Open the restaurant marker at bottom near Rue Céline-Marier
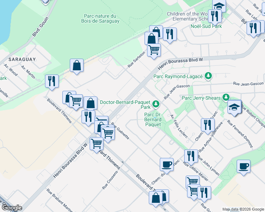This screenshot has height=212, width=265. 204,193
